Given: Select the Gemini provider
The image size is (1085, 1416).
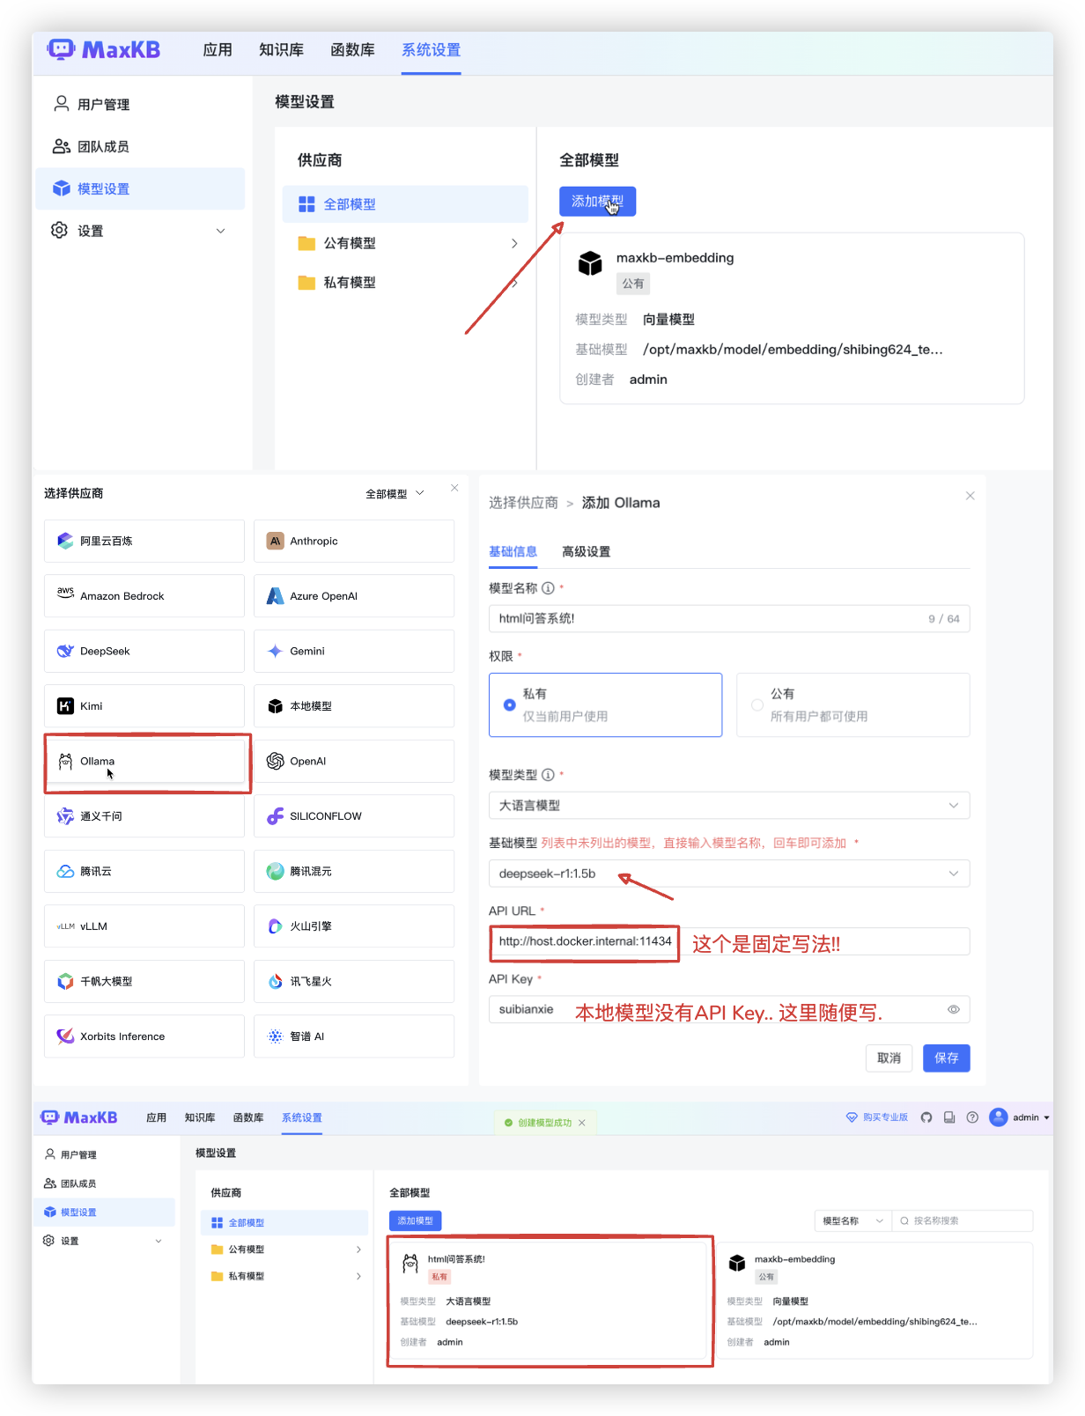Looking at the screenshot, I should coord(354,652).
